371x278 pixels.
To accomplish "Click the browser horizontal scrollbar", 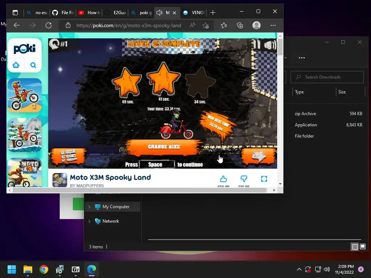I will coord(140,190).
